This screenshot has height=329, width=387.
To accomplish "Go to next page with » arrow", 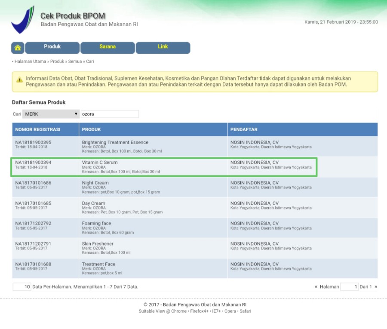I will (376, 287).
